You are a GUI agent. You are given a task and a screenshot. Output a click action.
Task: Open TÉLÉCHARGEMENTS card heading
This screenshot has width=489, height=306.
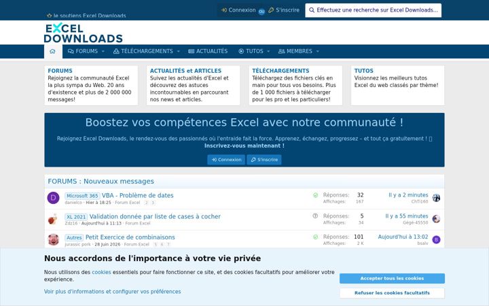pyautogui.click(x=280, y=71)
